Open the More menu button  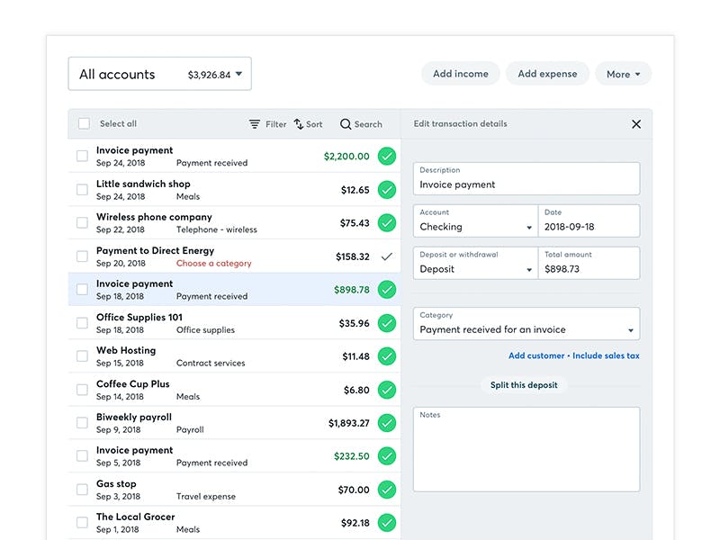(623, 74)
